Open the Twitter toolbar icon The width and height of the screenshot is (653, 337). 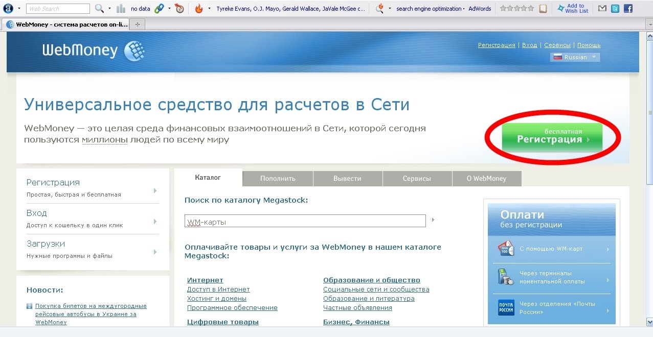coord(615,9)
